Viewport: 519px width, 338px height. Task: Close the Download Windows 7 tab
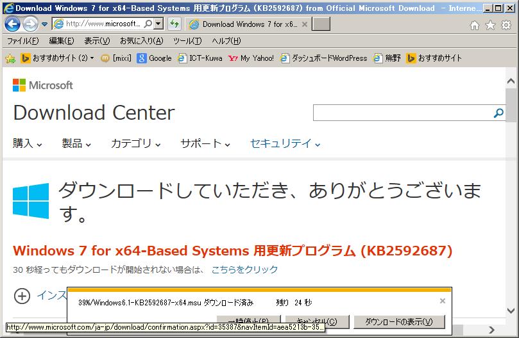305,24
